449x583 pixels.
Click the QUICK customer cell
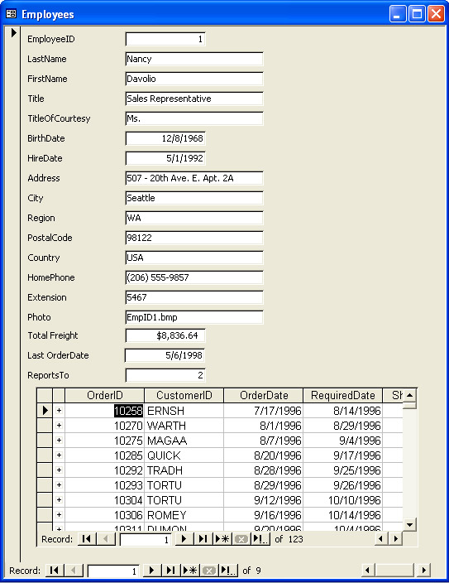[x=184, y=455]
